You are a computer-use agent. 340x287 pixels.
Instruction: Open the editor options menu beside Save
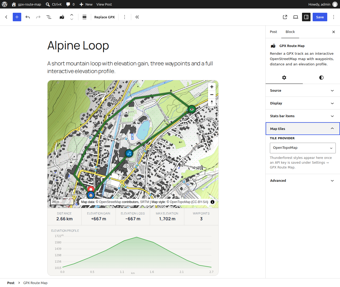click(x=334, y=17)
